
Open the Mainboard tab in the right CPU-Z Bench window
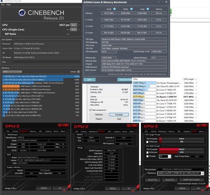pos(162,131)
